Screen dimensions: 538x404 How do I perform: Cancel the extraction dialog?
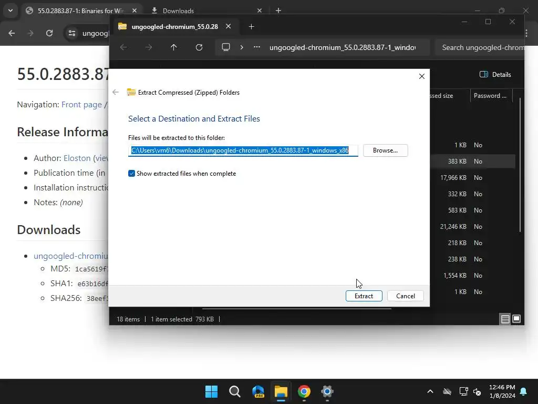[405, 296]
